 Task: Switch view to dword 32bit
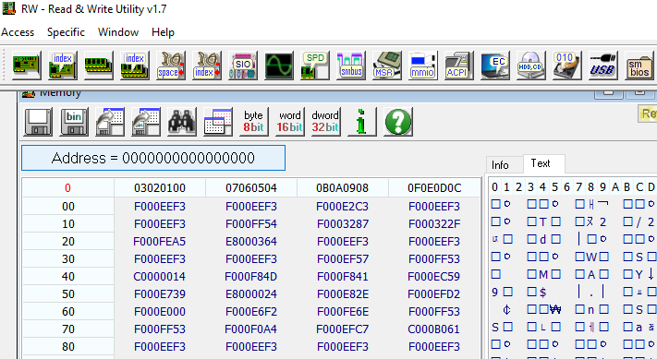pyautogui.click(x=325, y=122)
